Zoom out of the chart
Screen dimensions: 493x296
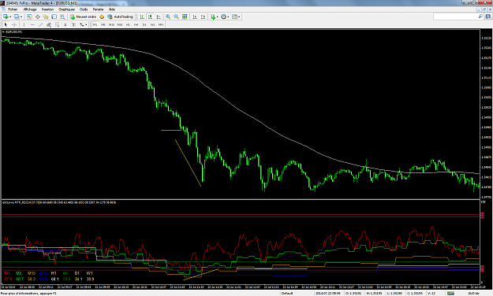point(177,17)
